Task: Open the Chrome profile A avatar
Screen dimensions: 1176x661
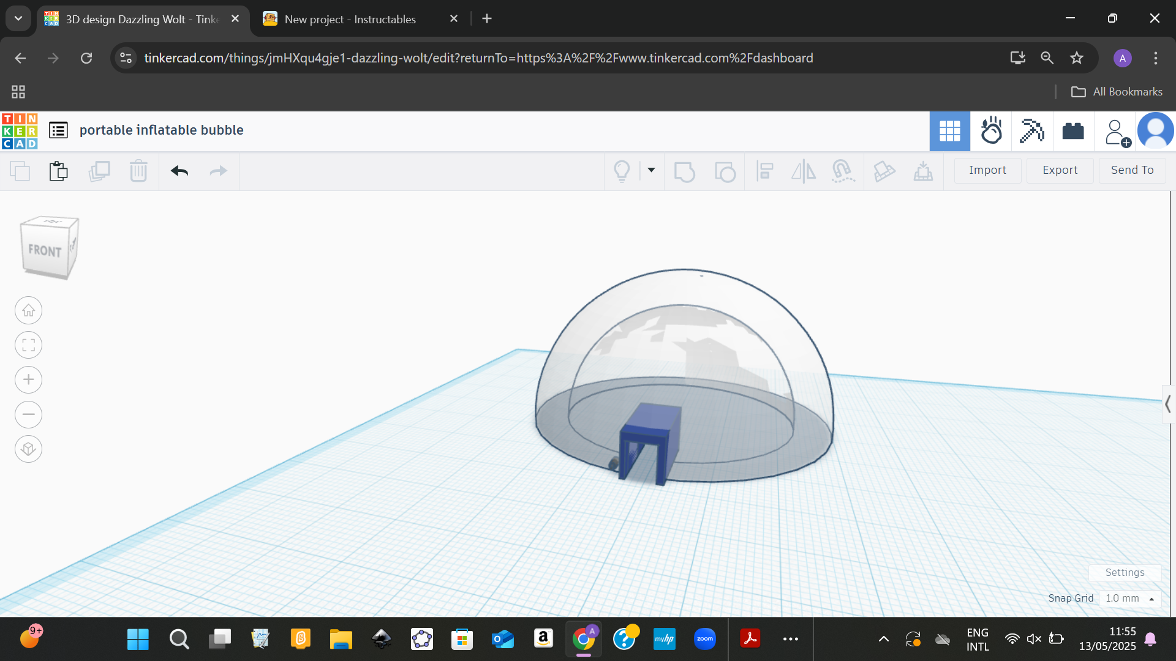Action: point(1122,58)
